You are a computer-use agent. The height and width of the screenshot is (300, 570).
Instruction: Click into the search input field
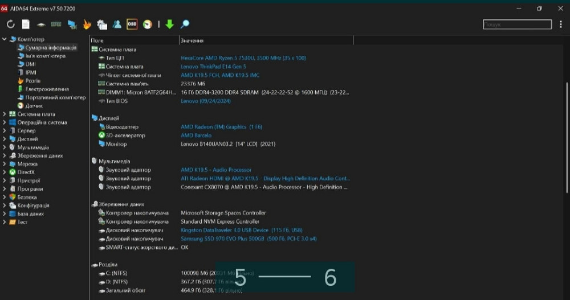pos(516,24)
